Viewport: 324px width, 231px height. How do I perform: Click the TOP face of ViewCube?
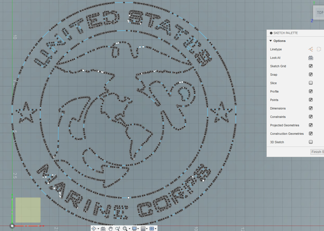pyautogui.click(x=319, y=13)
